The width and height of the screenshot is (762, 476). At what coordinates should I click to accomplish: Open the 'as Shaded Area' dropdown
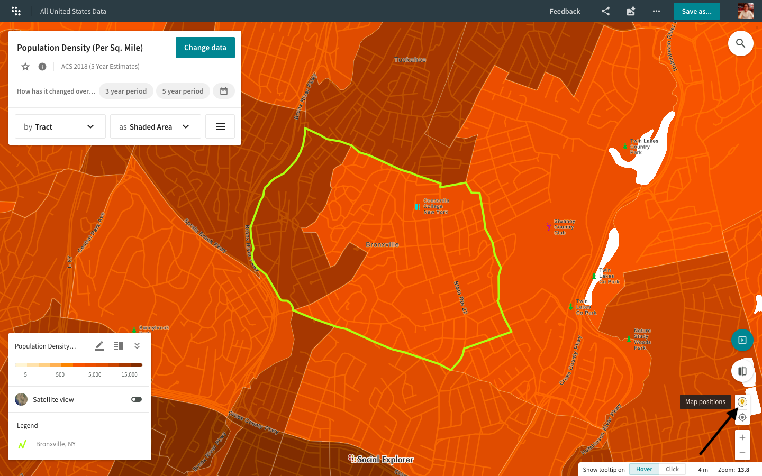pos(155,126)
